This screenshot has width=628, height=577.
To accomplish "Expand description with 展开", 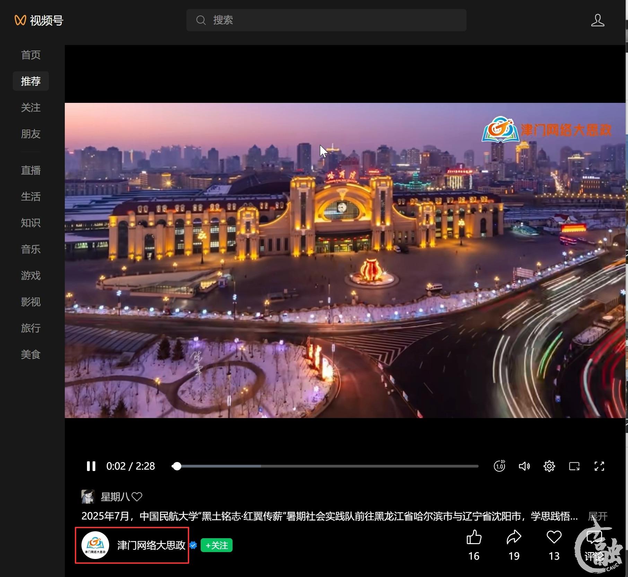I will pyautogui.click(x=598, y=516).
